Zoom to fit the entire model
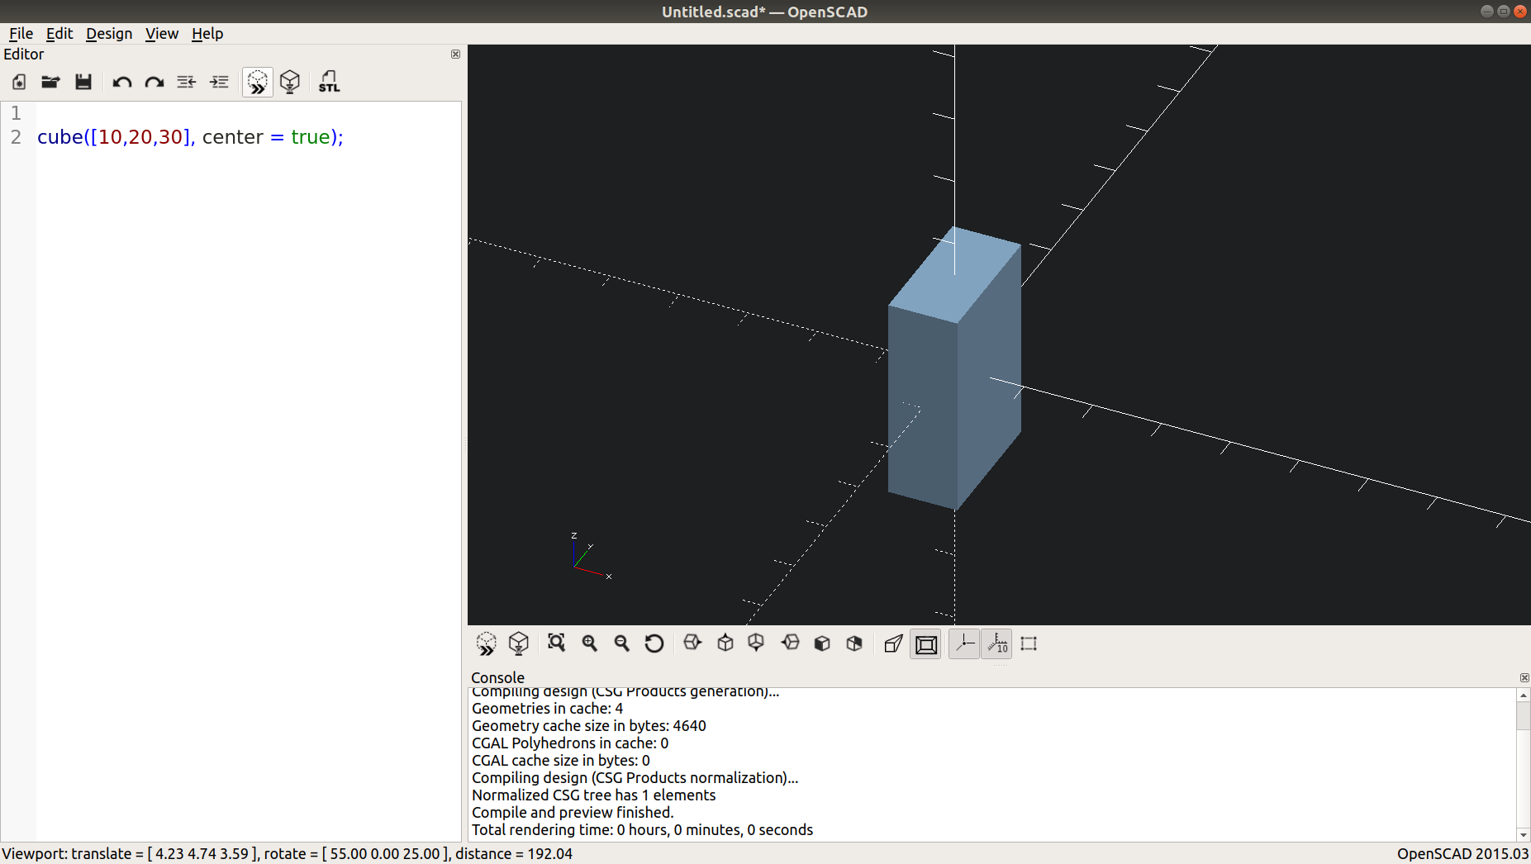The image size is (1531, 864). [556, 643]
